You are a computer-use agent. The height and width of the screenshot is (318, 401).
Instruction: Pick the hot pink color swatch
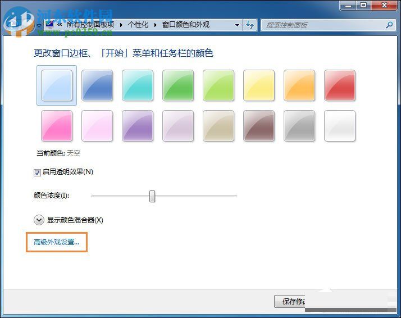tap(57, 126)
